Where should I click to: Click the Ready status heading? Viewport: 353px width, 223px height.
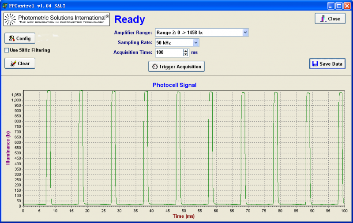[x=129, y=19]
